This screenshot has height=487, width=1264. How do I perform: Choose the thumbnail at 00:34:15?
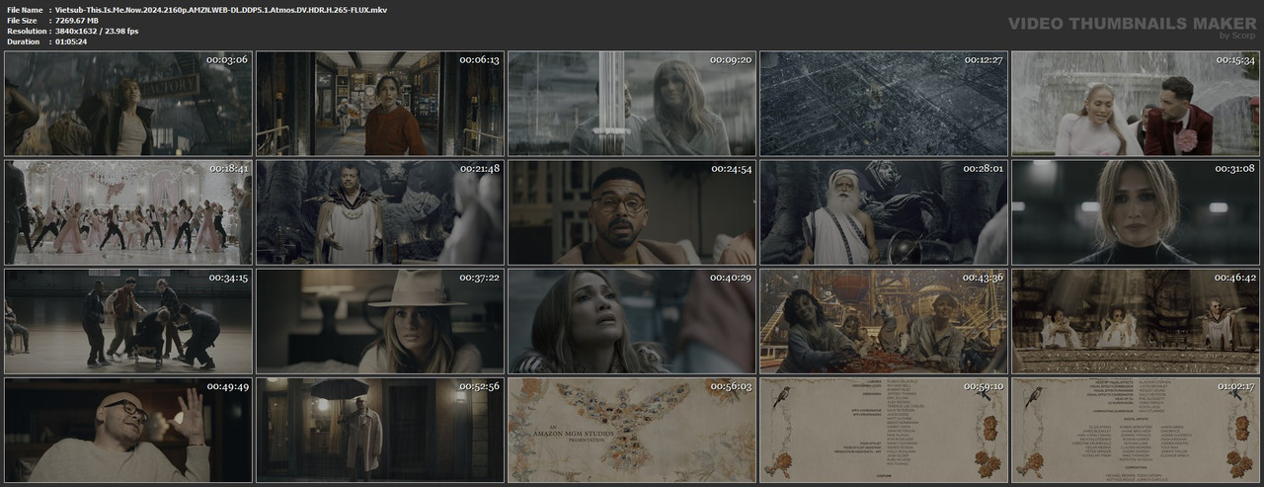[x=128, y=321]
